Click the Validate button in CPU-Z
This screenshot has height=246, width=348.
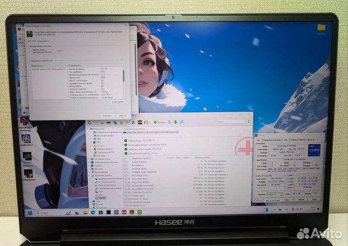[301, 200]
